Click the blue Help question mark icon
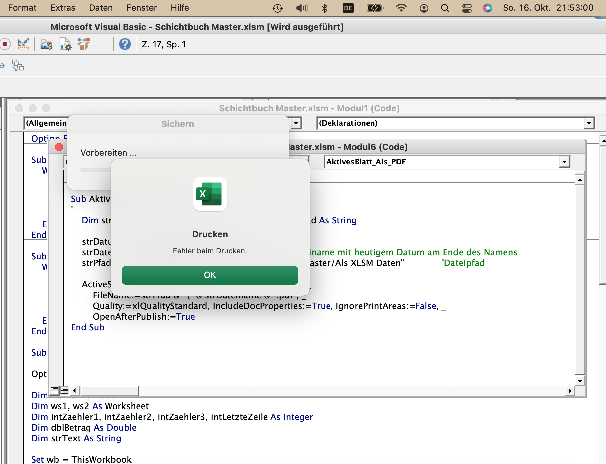The height and width of the screenshot is (464, 606). (x=125, y=44)
